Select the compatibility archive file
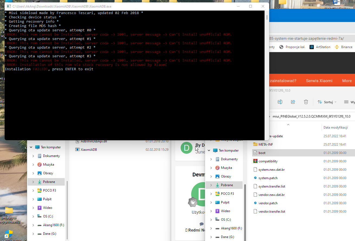 [x=268, y=161]
